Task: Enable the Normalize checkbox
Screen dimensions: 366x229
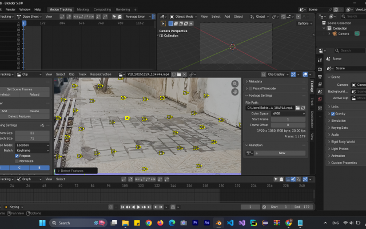Action: (x=17, y=161)
